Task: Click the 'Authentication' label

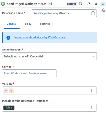Action: 11,50
